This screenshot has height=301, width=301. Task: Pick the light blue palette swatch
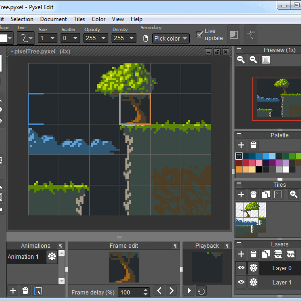coord(272,156)
